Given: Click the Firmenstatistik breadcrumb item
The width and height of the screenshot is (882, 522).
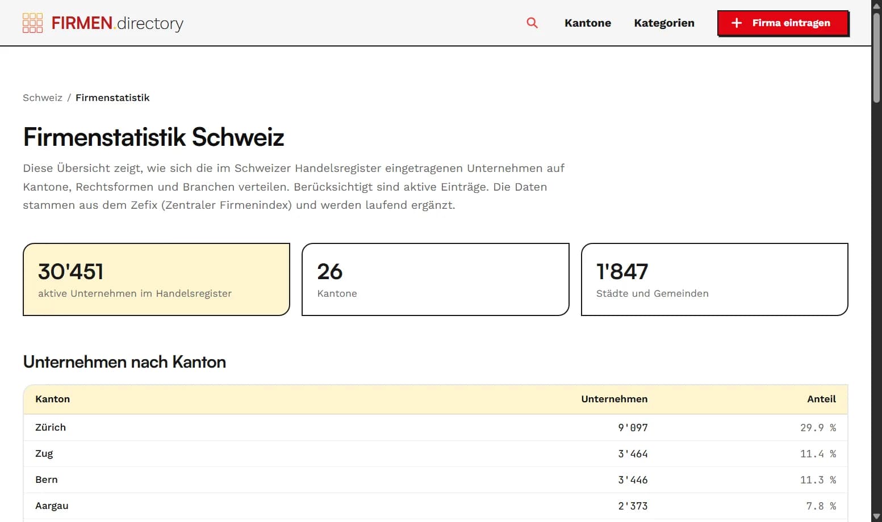Looking at the screenshot, I should click(112, 98).
